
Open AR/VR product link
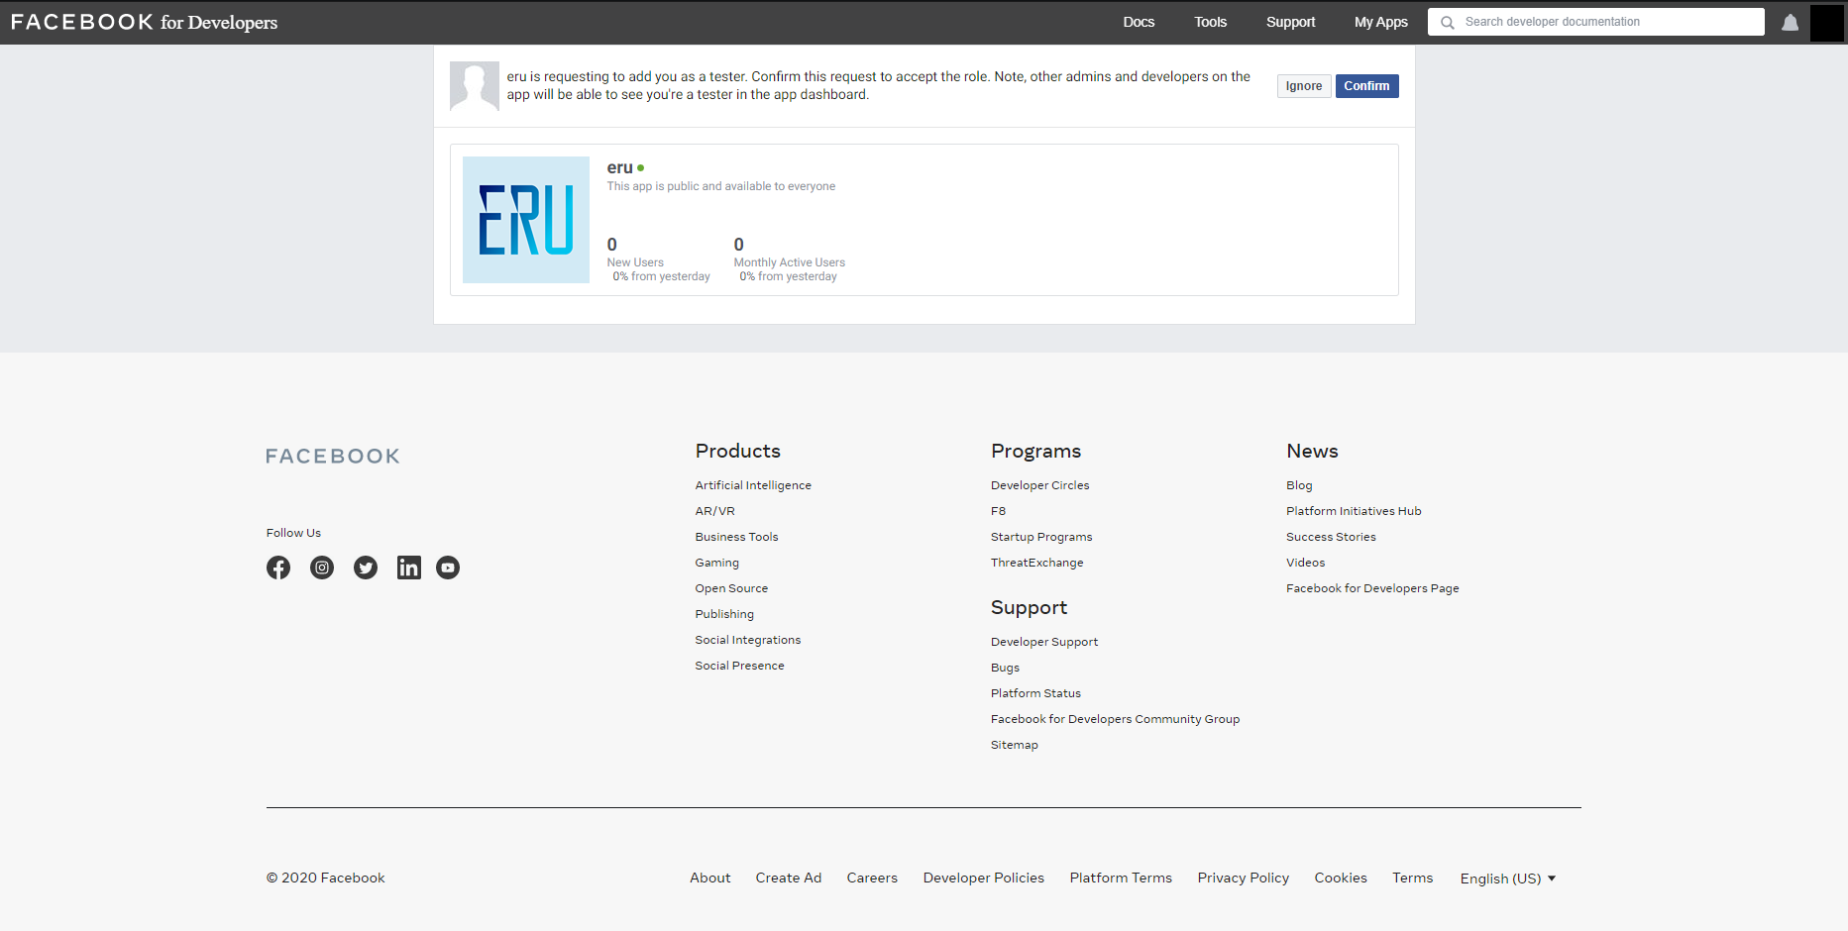[714, 511]
